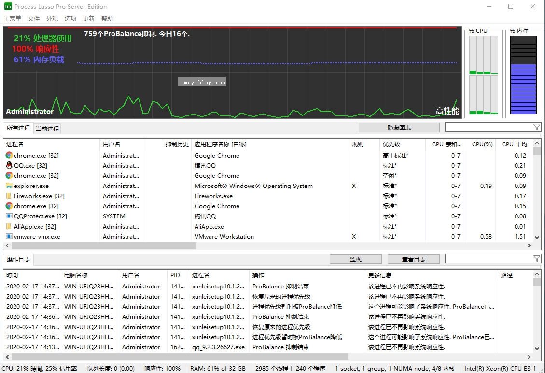Click down arrow of log list scrollbar
This screenshot has height=373, width=545.
[x=537, y=349]
